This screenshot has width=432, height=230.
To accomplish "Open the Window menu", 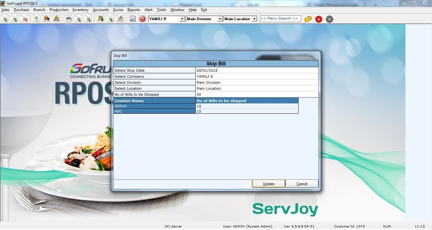I will (177, 10).
